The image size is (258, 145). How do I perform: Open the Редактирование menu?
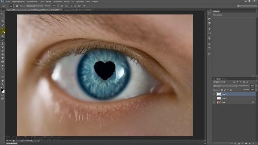[19, 2]
